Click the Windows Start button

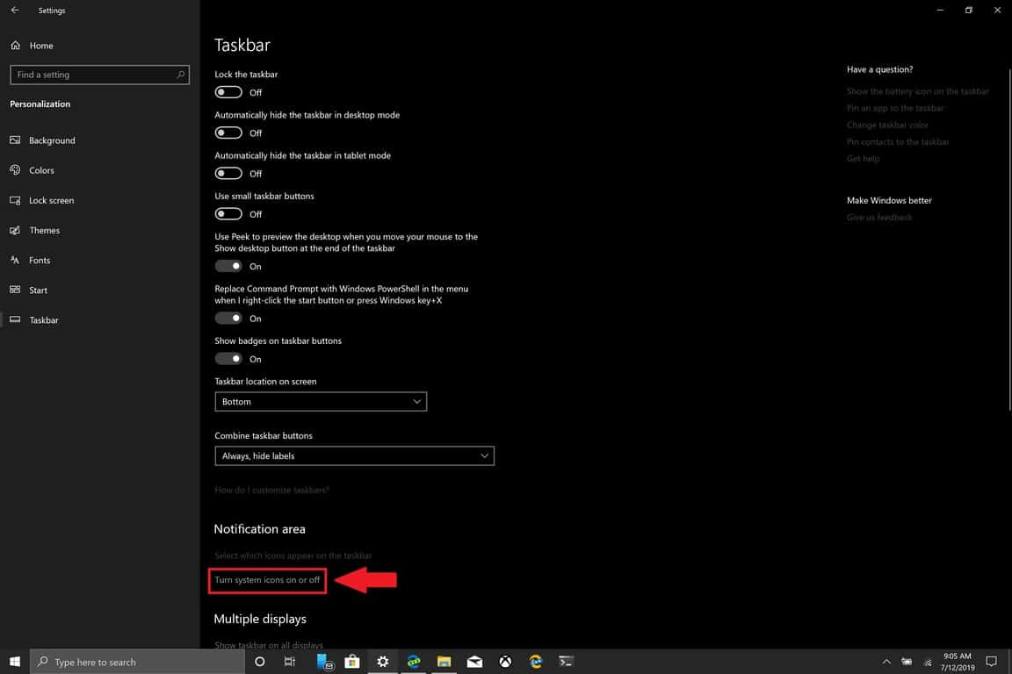pyautogui.click(x=15, y=662)
